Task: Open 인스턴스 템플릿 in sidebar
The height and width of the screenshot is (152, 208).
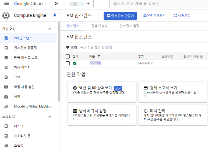Action: pyautogui.click(x=28, y=48)
